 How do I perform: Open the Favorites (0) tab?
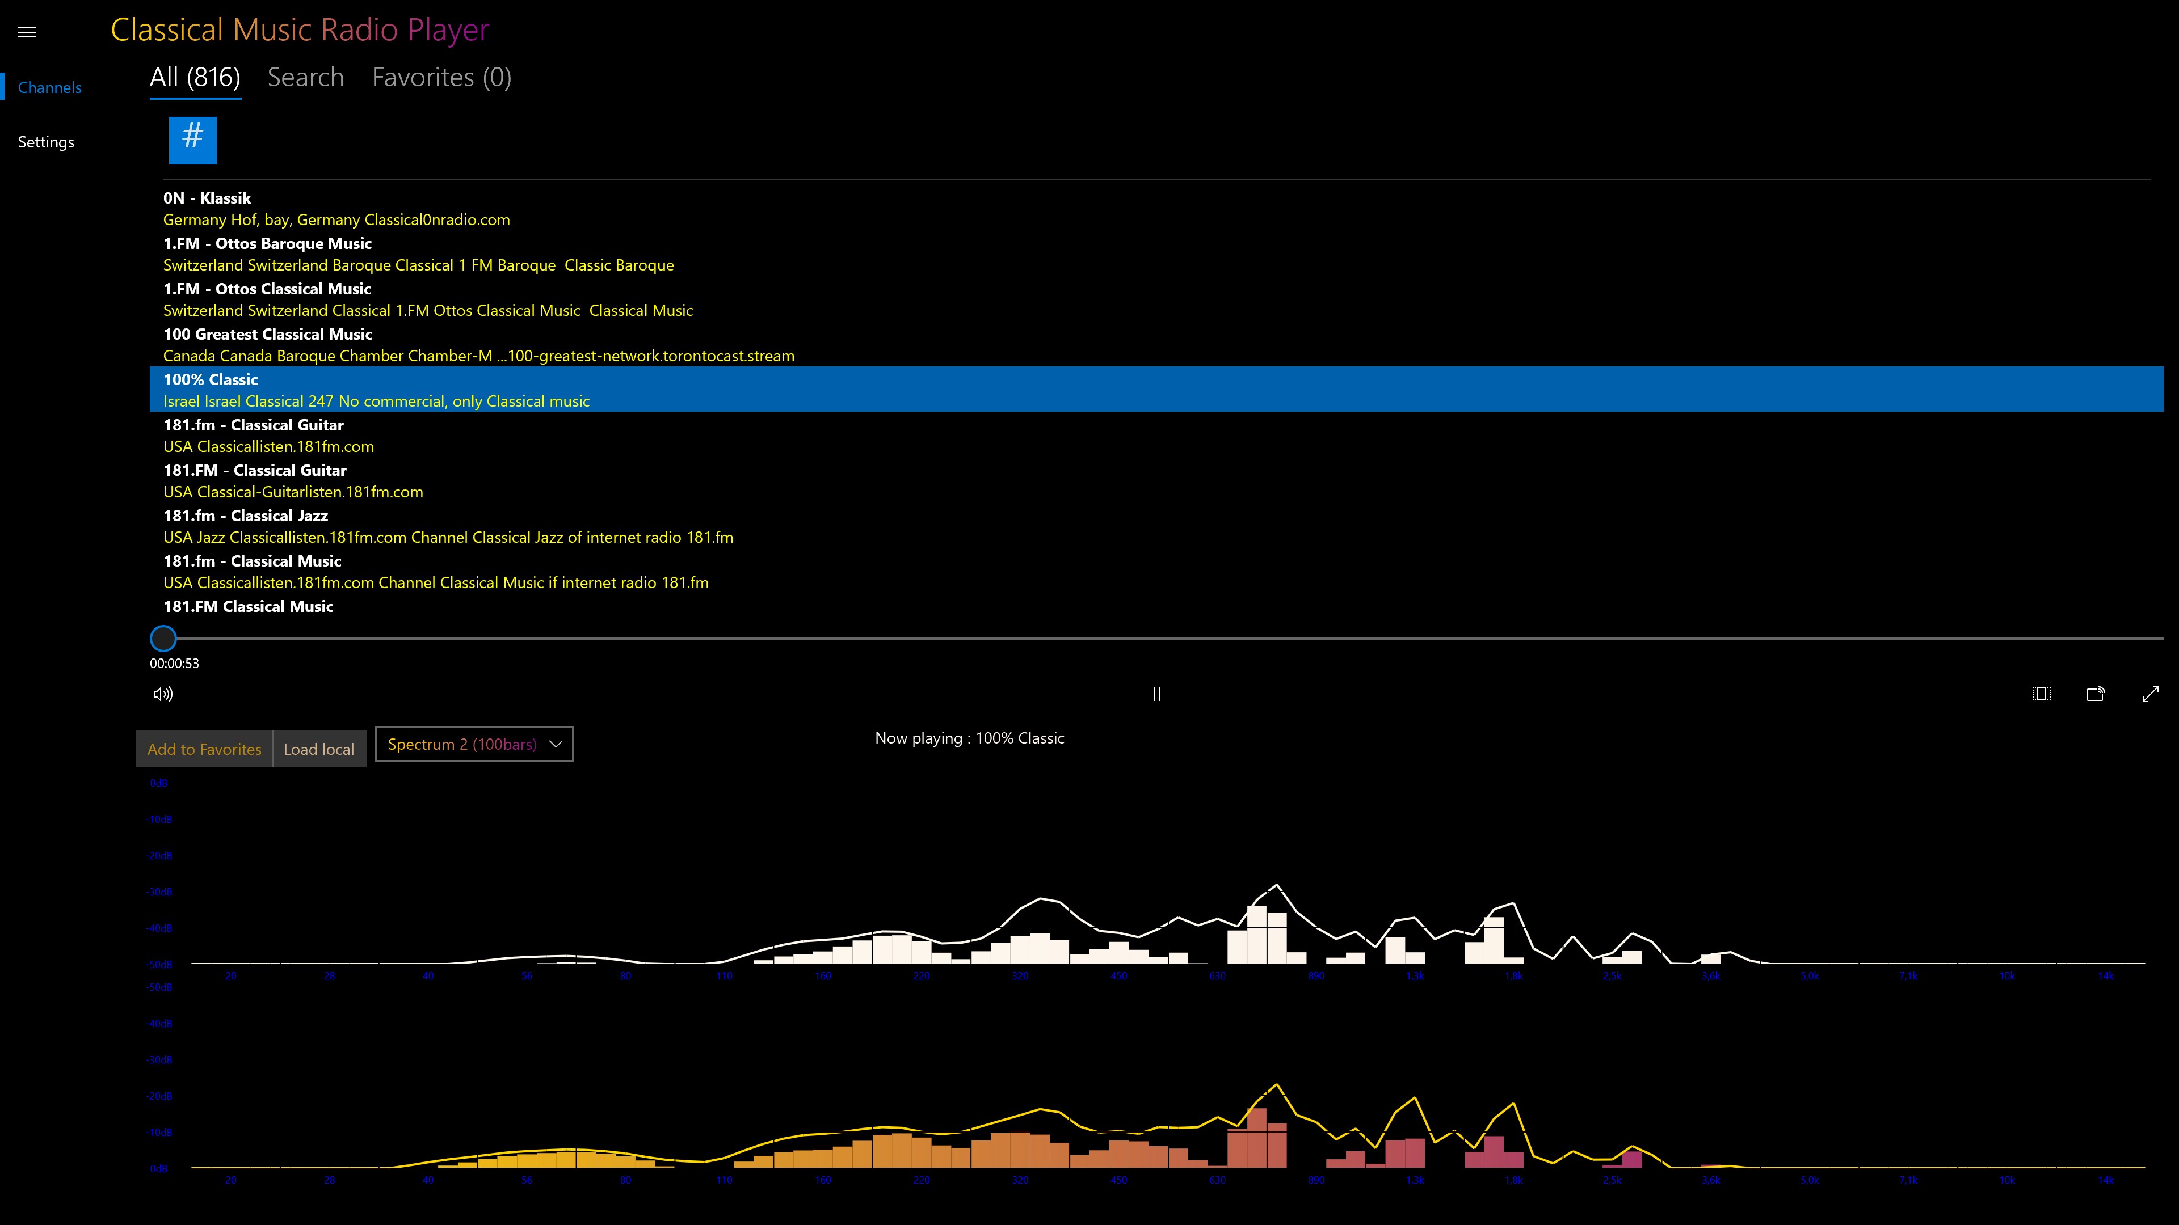coord(441,78)
